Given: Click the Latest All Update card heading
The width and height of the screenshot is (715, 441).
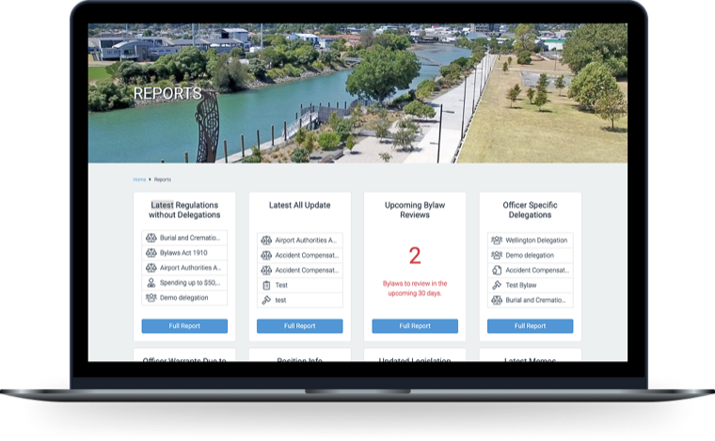Looking at the screenshot, I should (299, 206).
